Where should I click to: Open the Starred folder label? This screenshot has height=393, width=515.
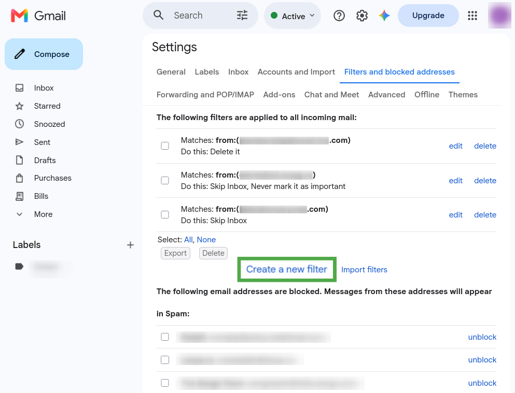(x=47, y=106)
